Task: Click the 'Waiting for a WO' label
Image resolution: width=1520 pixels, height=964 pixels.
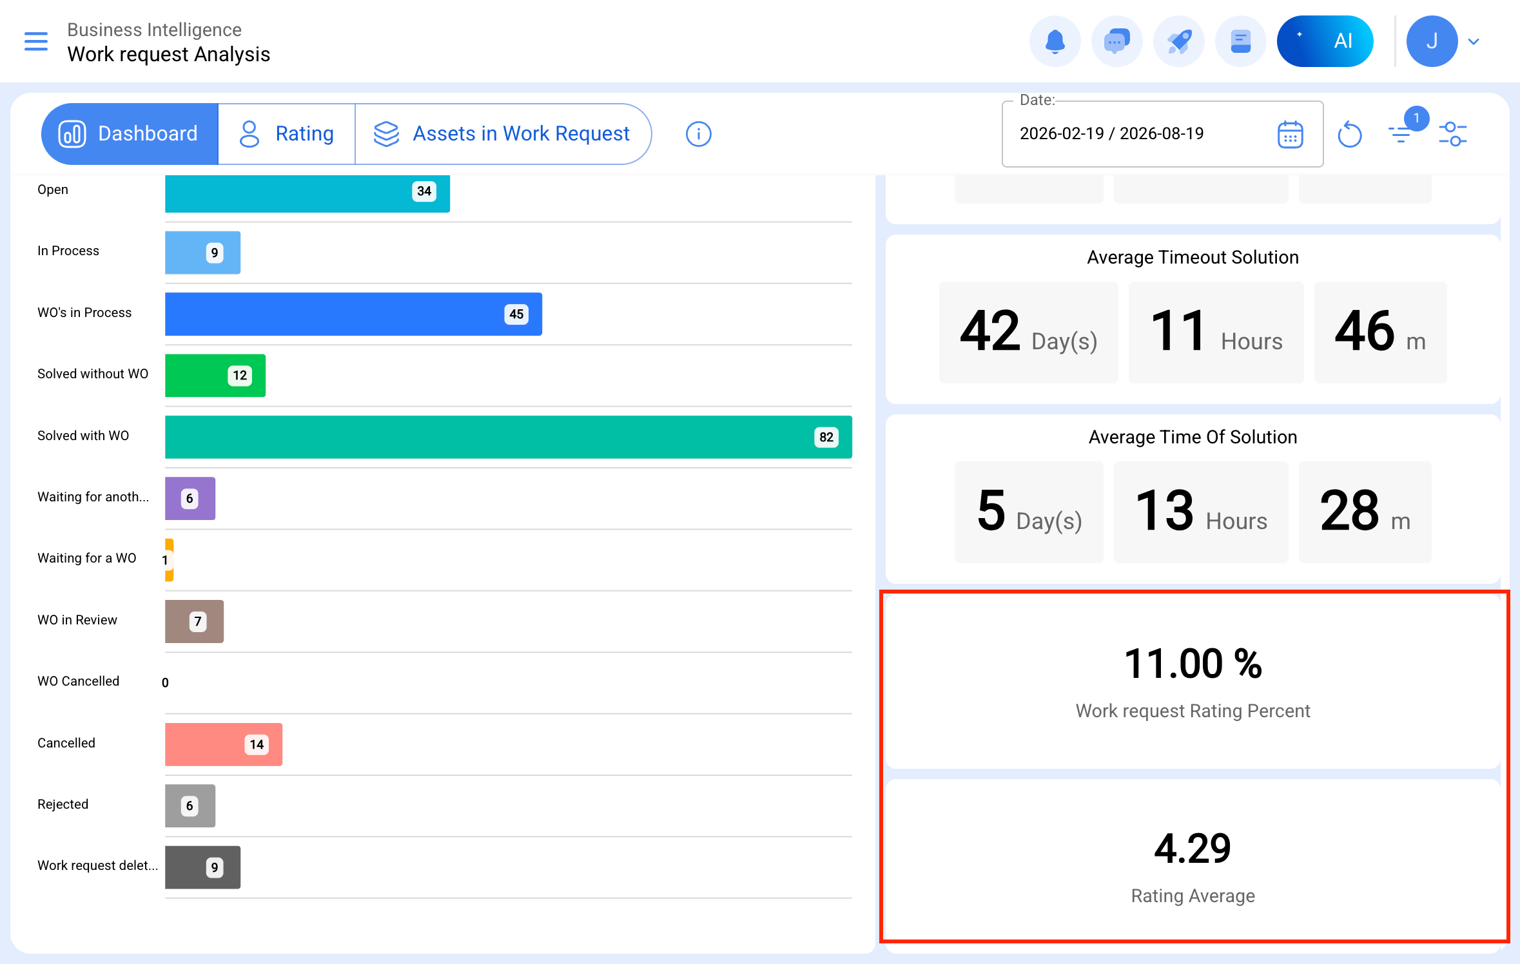Action: [x=87, y=558]
